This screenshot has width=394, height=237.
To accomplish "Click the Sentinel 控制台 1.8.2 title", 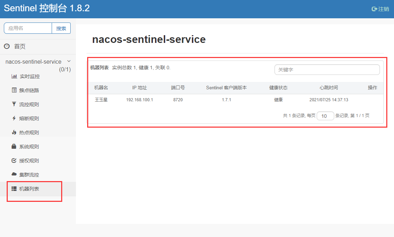I will 47,8.
